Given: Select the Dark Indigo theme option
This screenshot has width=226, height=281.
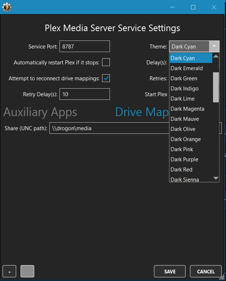Looking at the screenshot, I should point(191,89).
